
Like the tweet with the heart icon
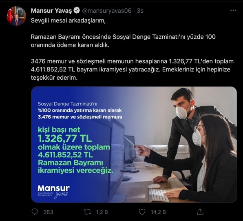point(142,212)
